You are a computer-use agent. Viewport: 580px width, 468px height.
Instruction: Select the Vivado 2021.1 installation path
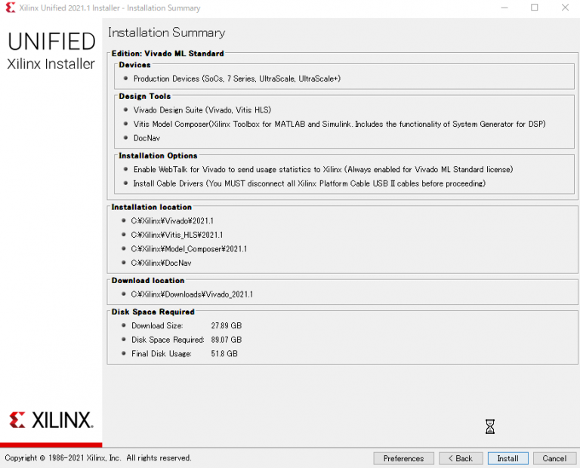pos(172,221)
